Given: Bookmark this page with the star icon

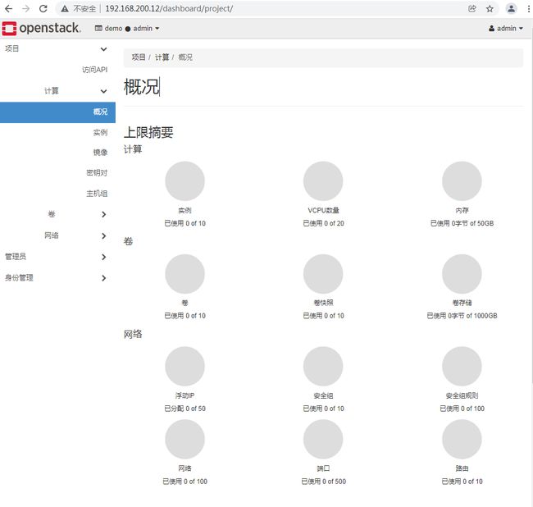Looking at the screenshot, I should pyautogui.click(x=490, y=8).
